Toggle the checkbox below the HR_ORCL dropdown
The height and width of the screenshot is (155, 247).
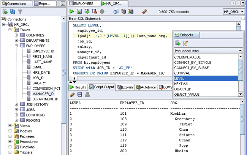point(242,18)
